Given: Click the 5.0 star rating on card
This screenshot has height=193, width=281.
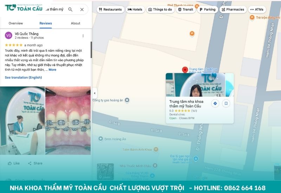Looking at the screenshot, I should (182, 111).
